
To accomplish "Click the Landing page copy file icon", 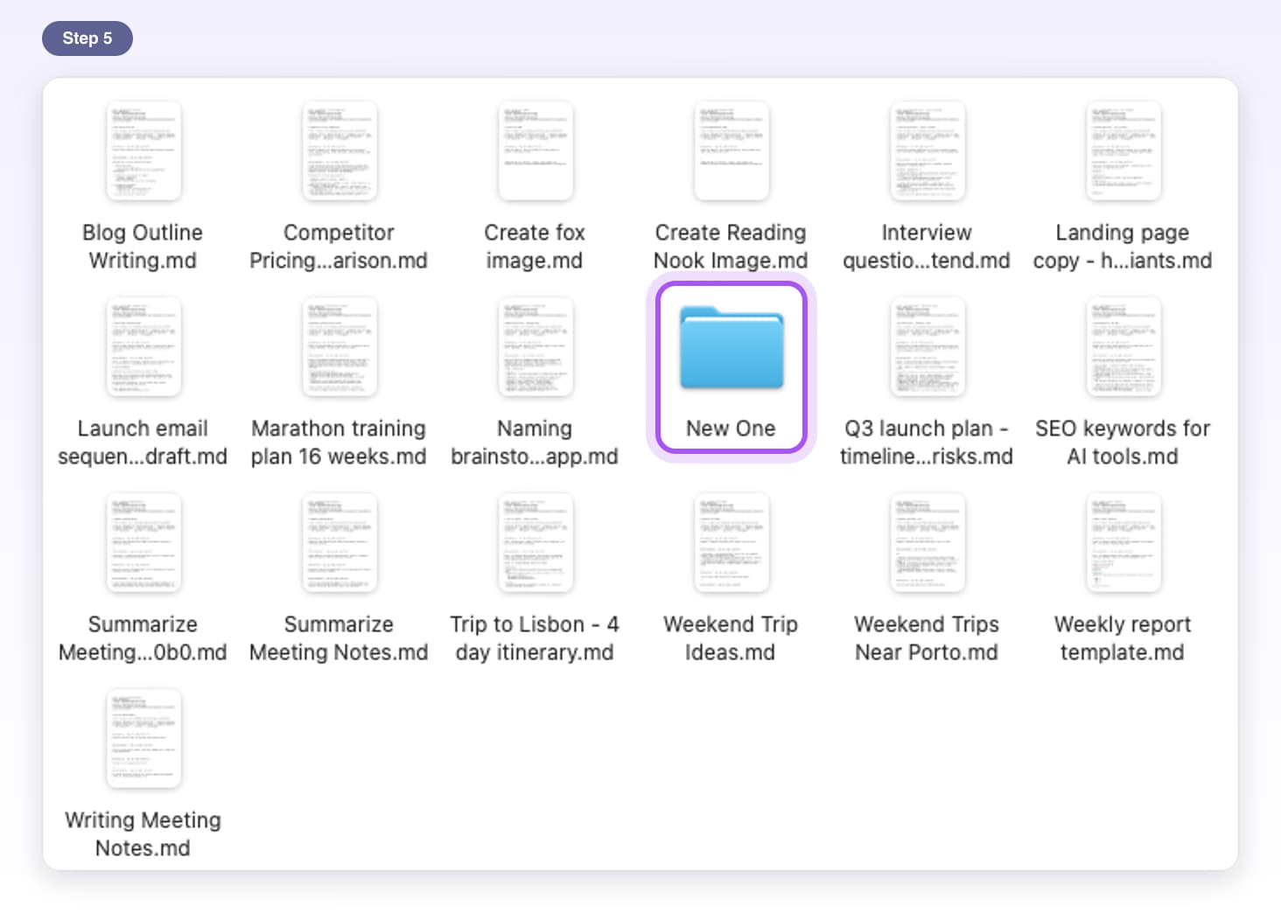I will pos(1123,151).
